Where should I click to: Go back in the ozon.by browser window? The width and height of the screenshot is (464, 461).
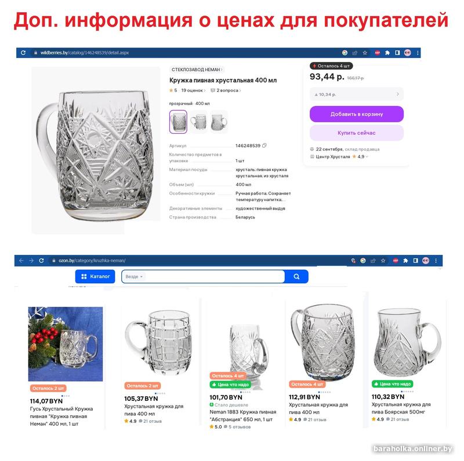tap(21, 261)
